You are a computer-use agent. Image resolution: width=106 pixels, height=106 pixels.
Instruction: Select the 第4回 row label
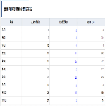pyautogui.click(x=4, y=45)
